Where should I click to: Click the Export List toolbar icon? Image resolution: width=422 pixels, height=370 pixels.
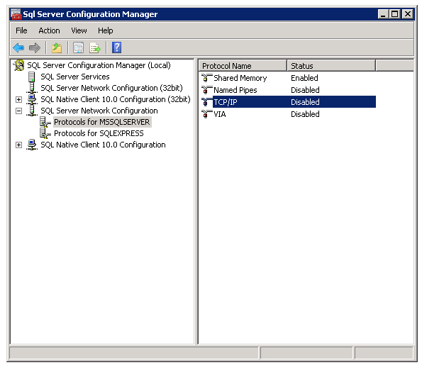95,48
